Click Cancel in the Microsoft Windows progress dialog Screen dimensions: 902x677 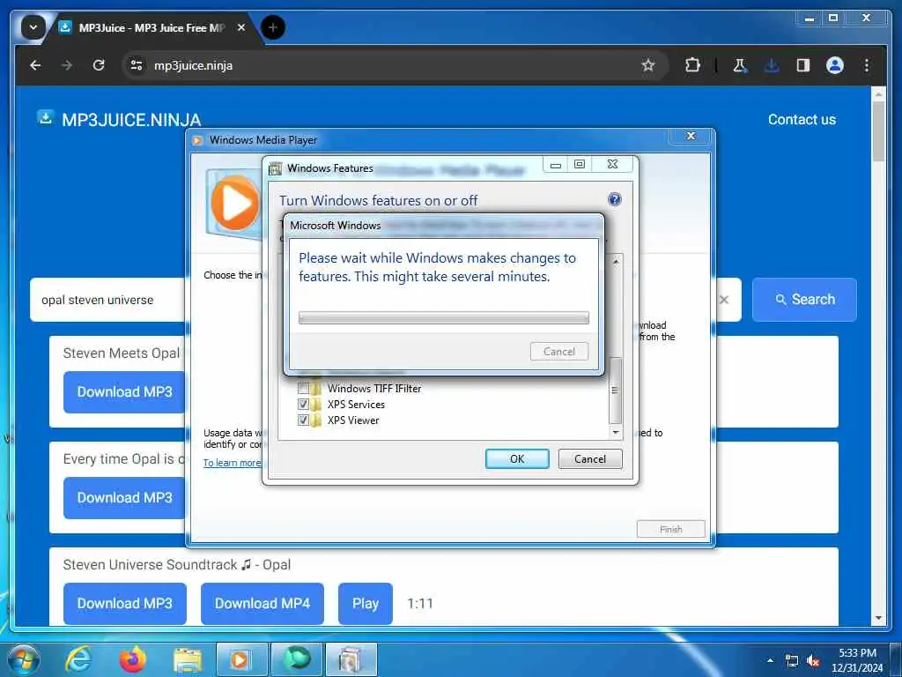[559, 351]
